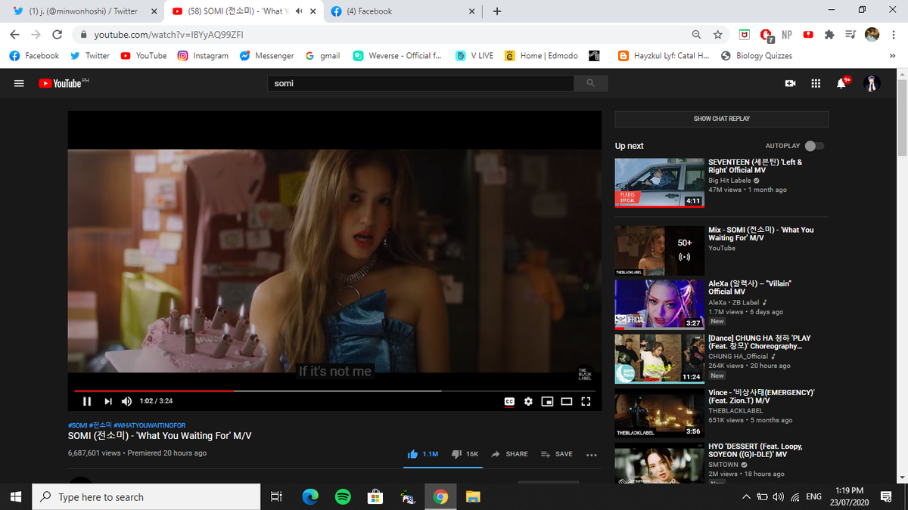Toggle the Autoplay switch
Image resolution: width=908 pixels, height=510 pixels.
pos(814,146)
